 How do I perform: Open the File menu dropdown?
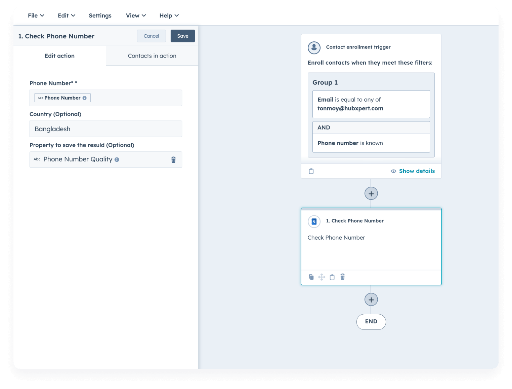tap(36, 15)
